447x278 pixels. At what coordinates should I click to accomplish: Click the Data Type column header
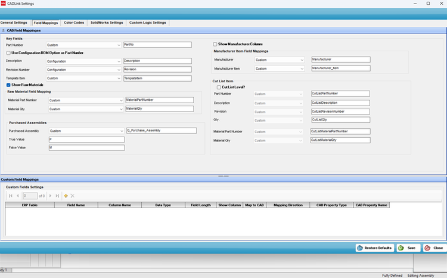click(x=163, y=205)
